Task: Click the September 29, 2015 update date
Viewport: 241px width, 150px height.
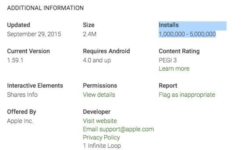Action: click(x=34, y=34)
